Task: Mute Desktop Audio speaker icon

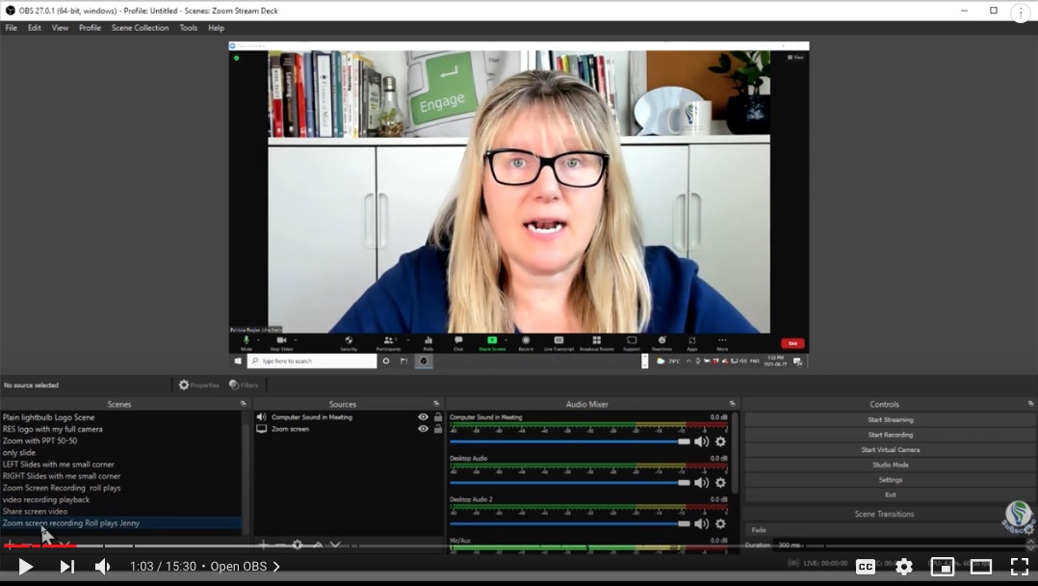Action: pyautogui.click(x=701, y=483)
